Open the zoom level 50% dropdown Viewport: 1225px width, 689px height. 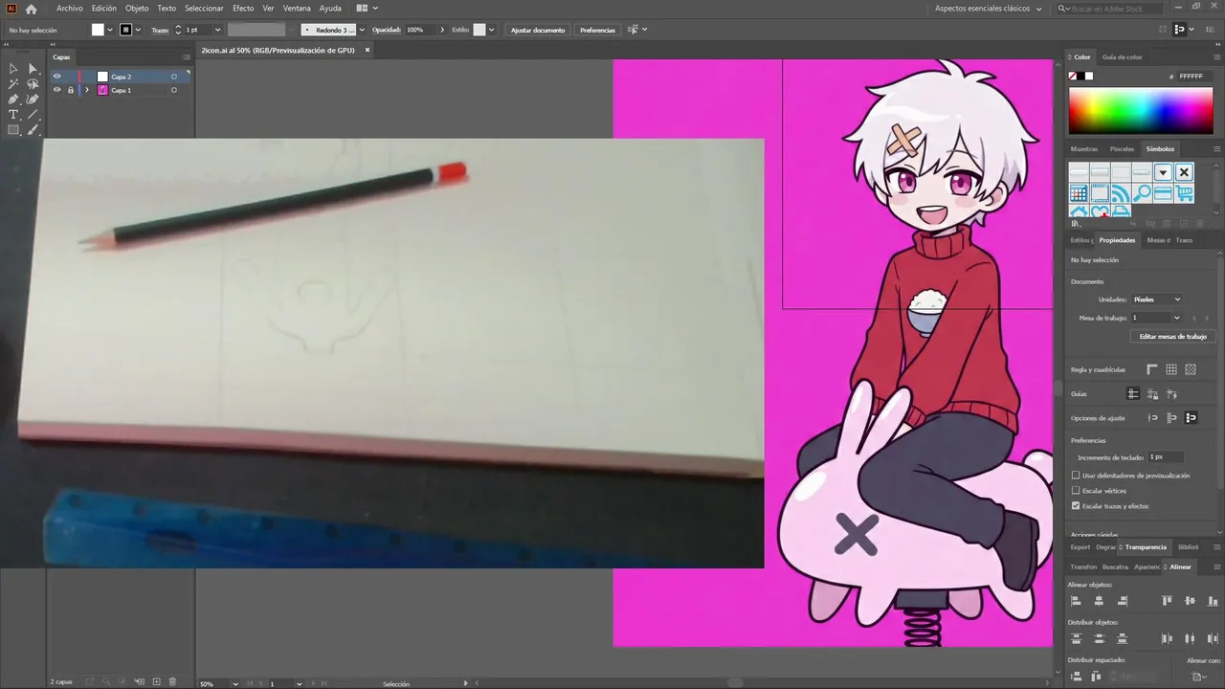pos(235,683)
